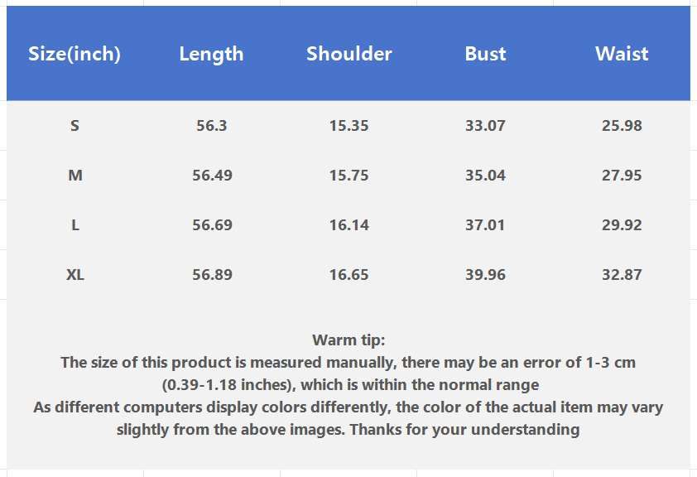
Task: Select the Waist column header
Action: pos(622,54)
